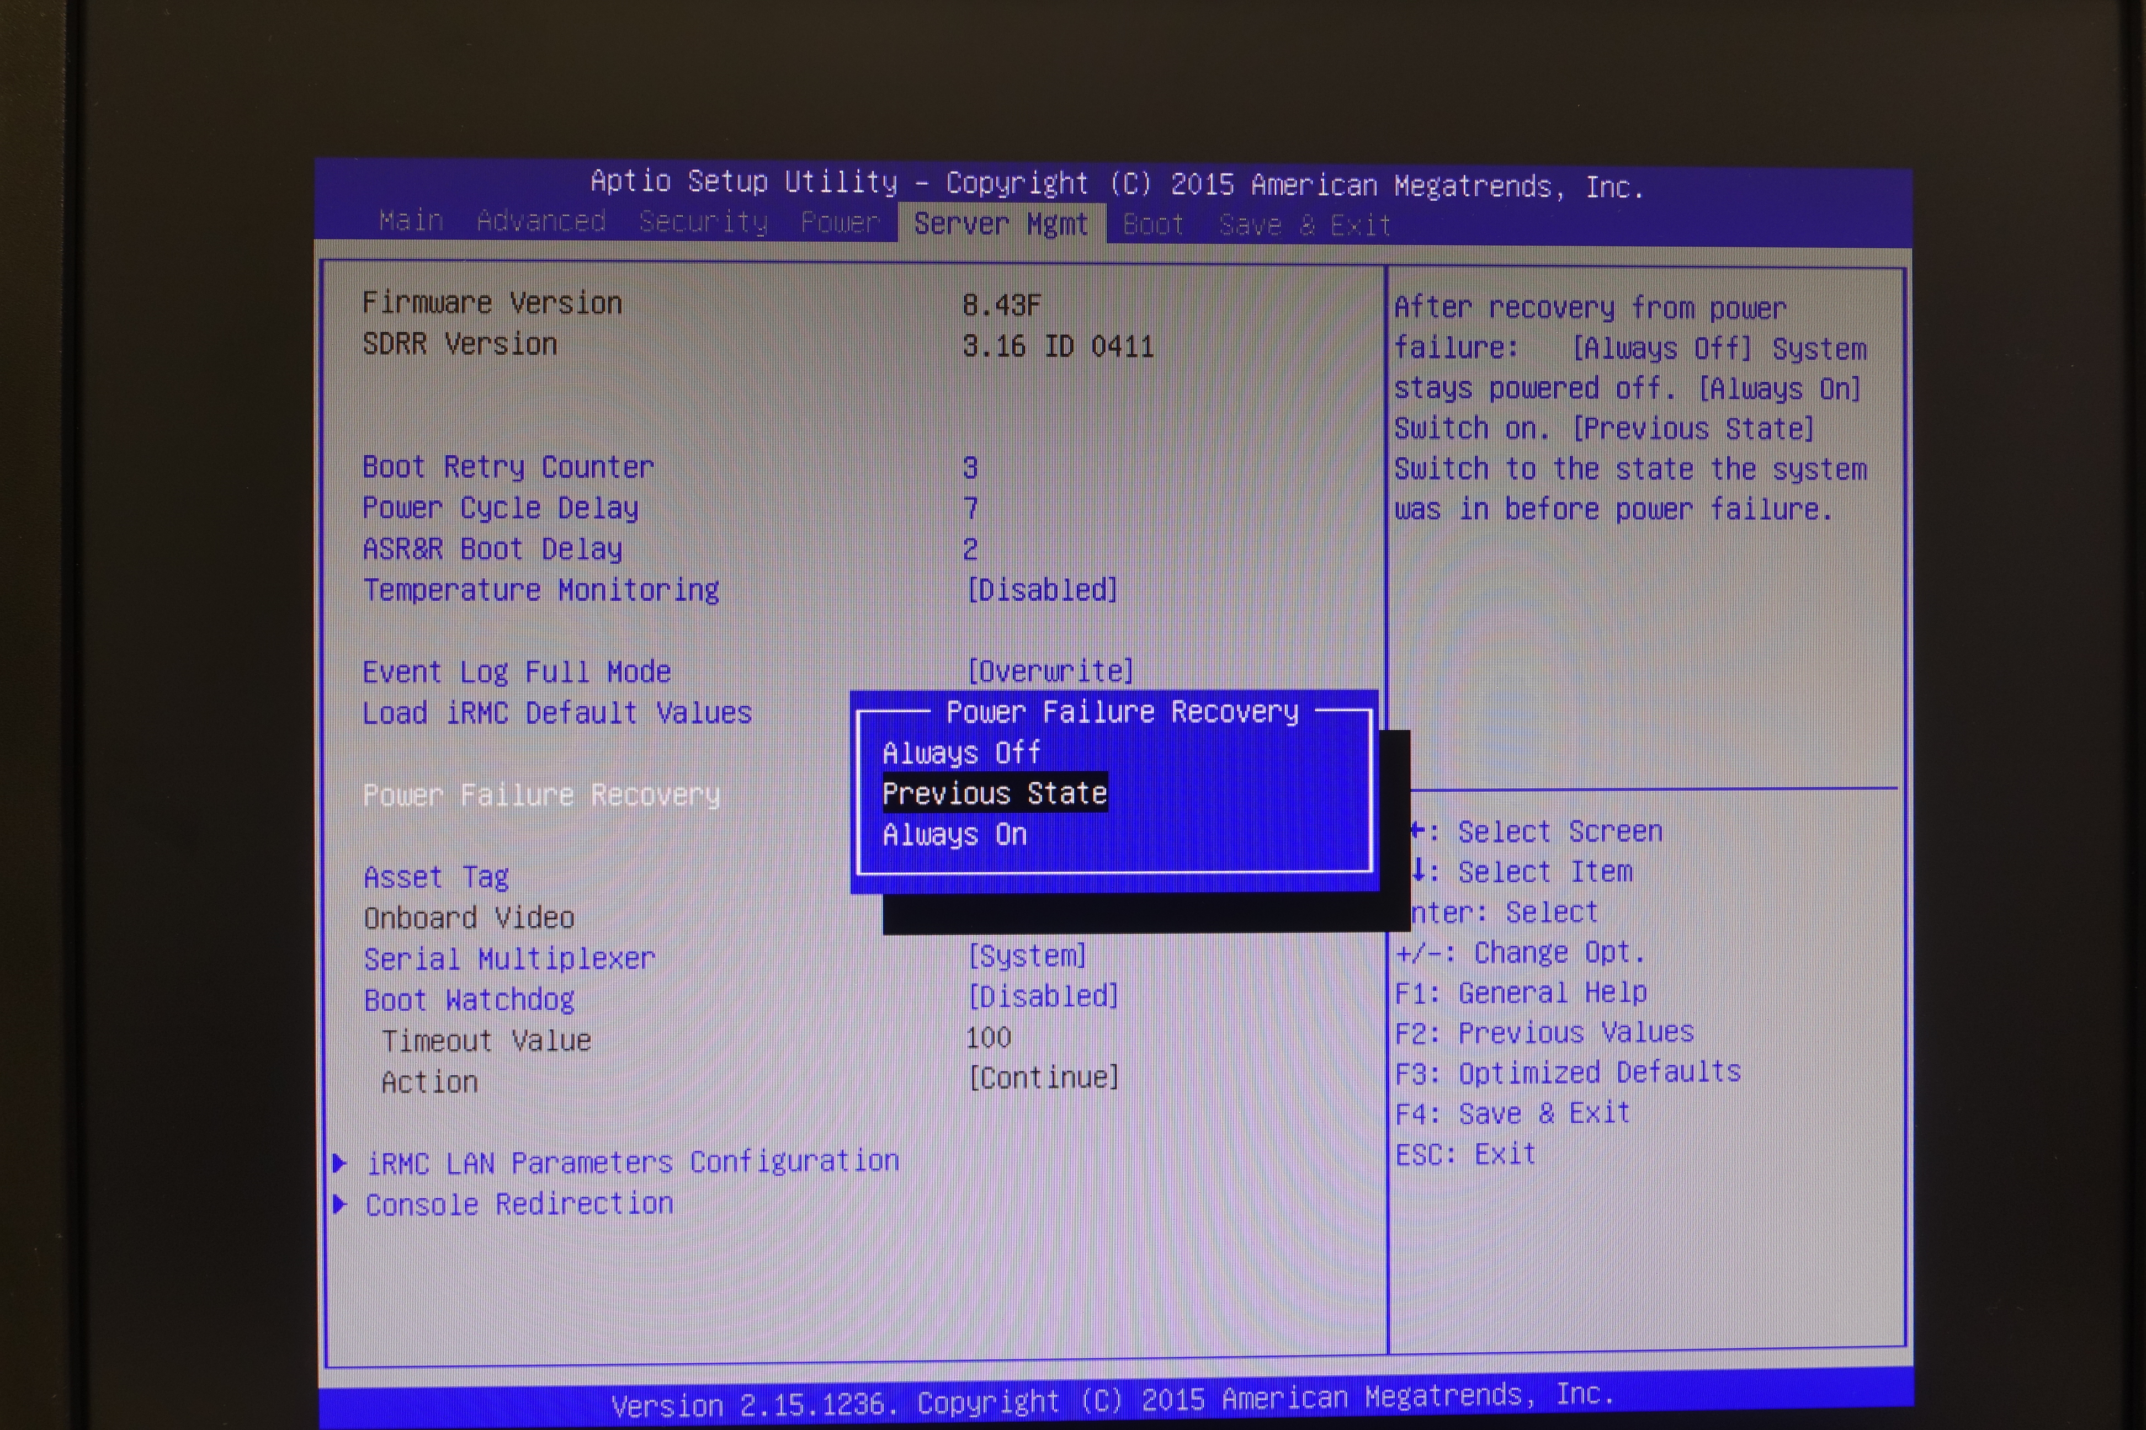This screenshot has height=1430, width=2146.
Task: Select the Asset Tag entry
Action: tap(436, 877)
